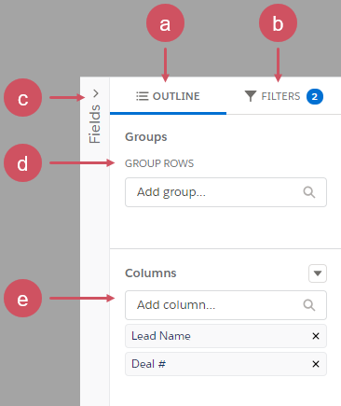Click the Fields vertical label
This screenshot has width=341, height=406.
tap(95, 124)
